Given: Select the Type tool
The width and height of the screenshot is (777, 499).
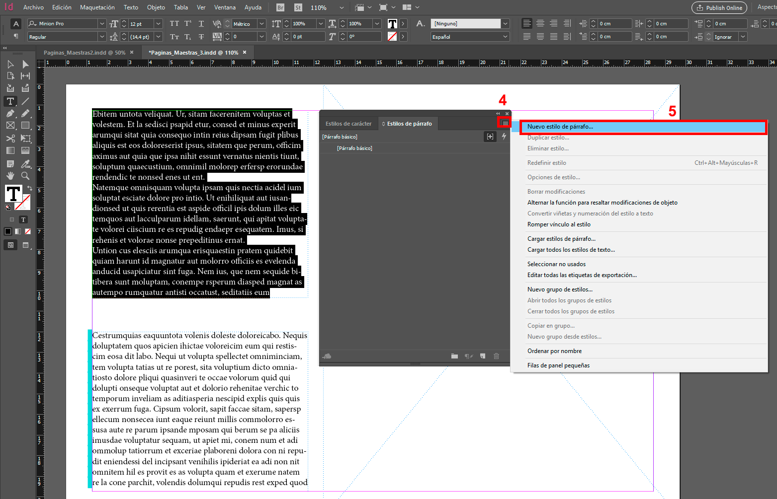Looking at the screenshot, I should [10, 101].
